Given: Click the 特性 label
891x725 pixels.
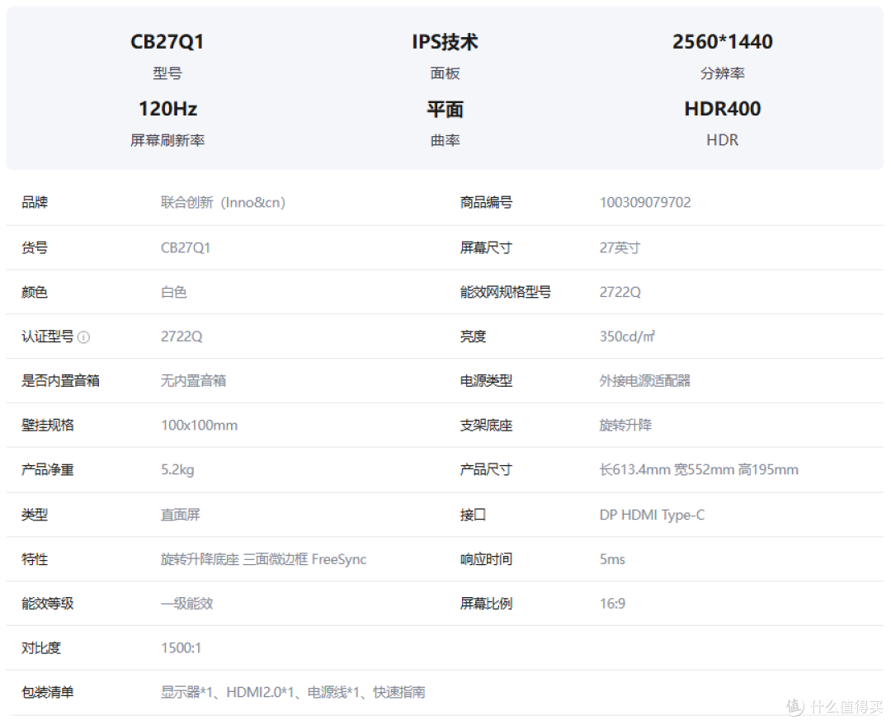Looking at the screenshot, I should [35, 559].
